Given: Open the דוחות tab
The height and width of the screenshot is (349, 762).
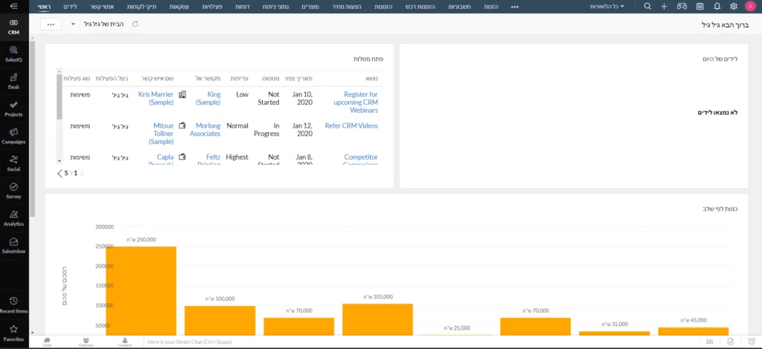Looking at the screenshot, I should (242, 7).
